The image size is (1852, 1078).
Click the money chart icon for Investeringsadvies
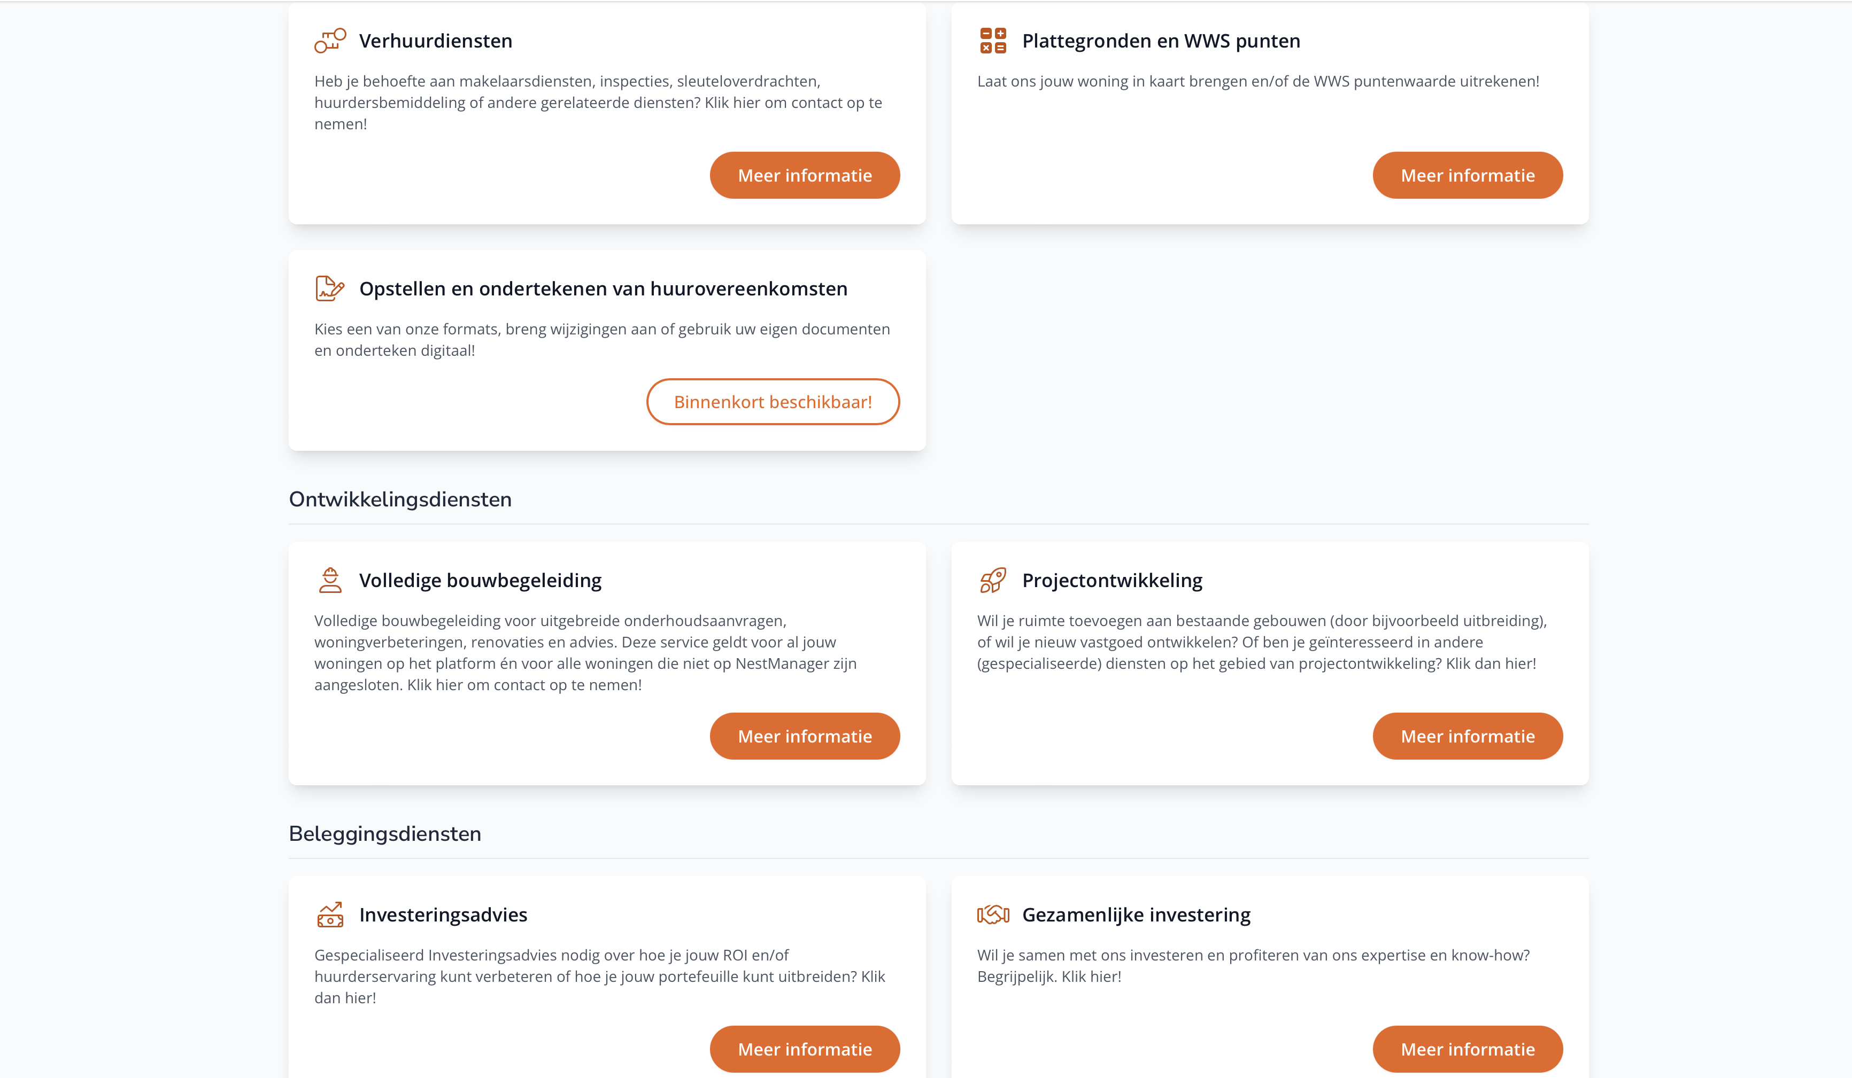point(330,915)
